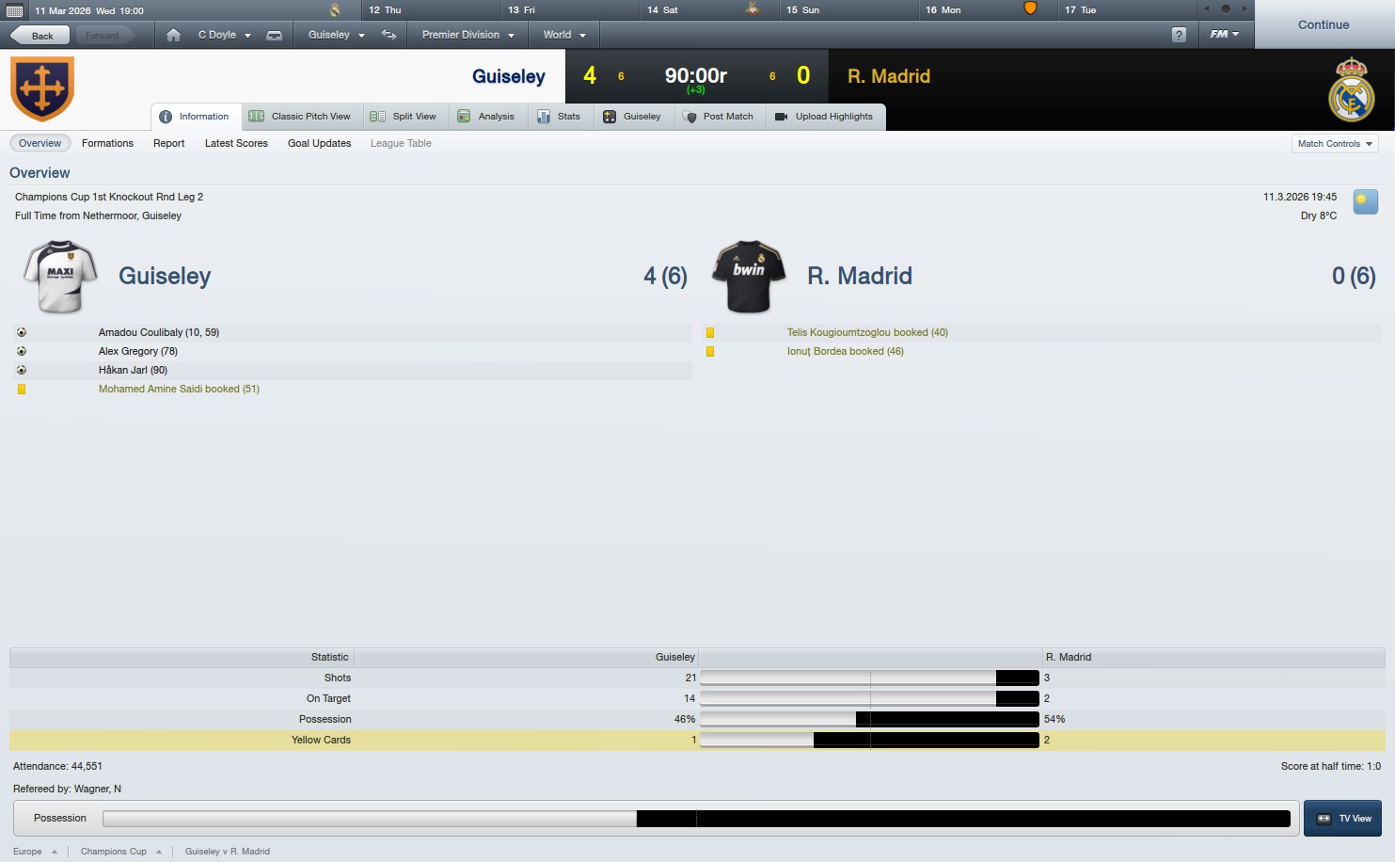This screenshot has width=1395, height=862.
Task: Click the bottom Possession bar
Action: pyautogui.click(x=696, y=819)
